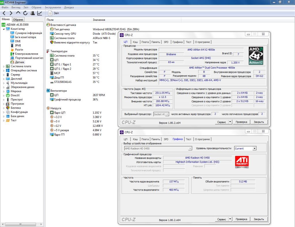Collapse the Комп'ютер tree node
The width and height of the screenshot is (295, 227).
coord(3,29)
